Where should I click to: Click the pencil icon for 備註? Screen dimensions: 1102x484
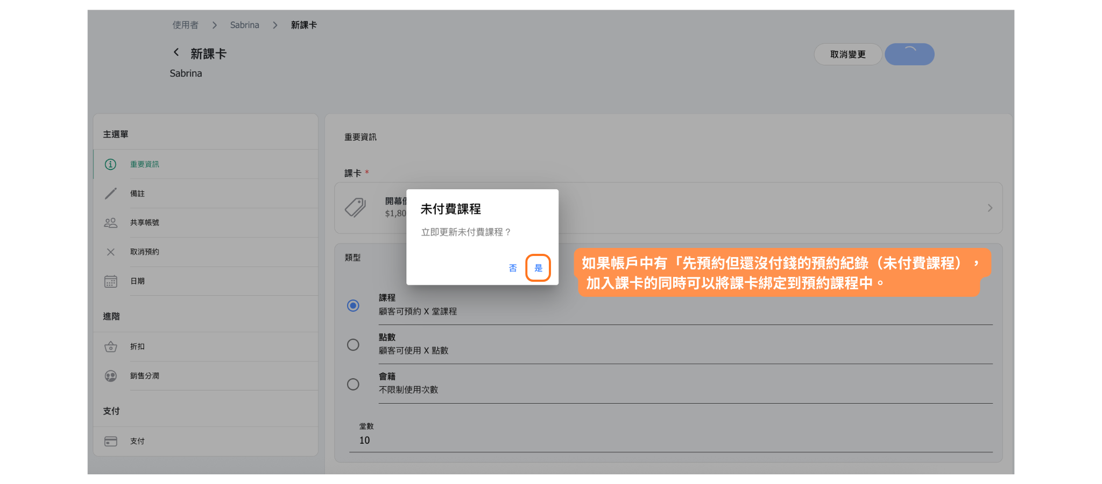(x=110, y=194)
